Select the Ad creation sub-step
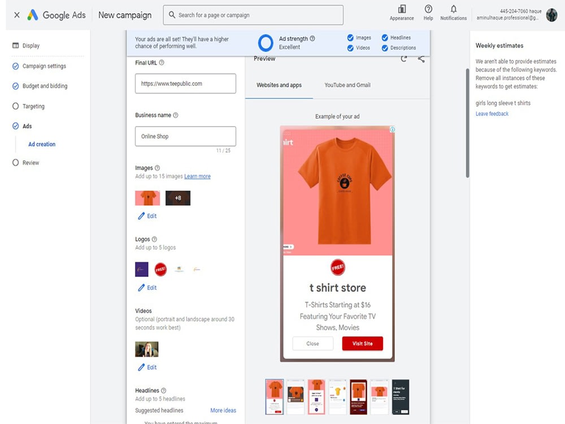Screen dimensions: 565x424 click(x=42, y=144)
